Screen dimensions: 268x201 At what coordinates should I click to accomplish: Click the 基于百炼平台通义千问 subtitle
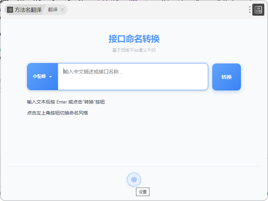[x=134, y=50]
